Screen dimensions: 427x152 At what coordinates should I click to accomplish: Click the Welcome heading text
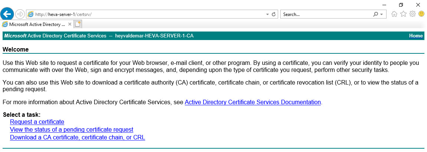pos(16,49)
